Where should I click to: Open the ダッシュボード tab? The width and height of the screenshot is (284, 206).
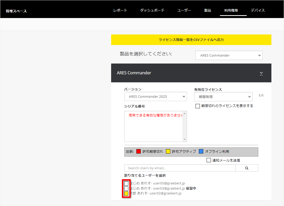152,10
